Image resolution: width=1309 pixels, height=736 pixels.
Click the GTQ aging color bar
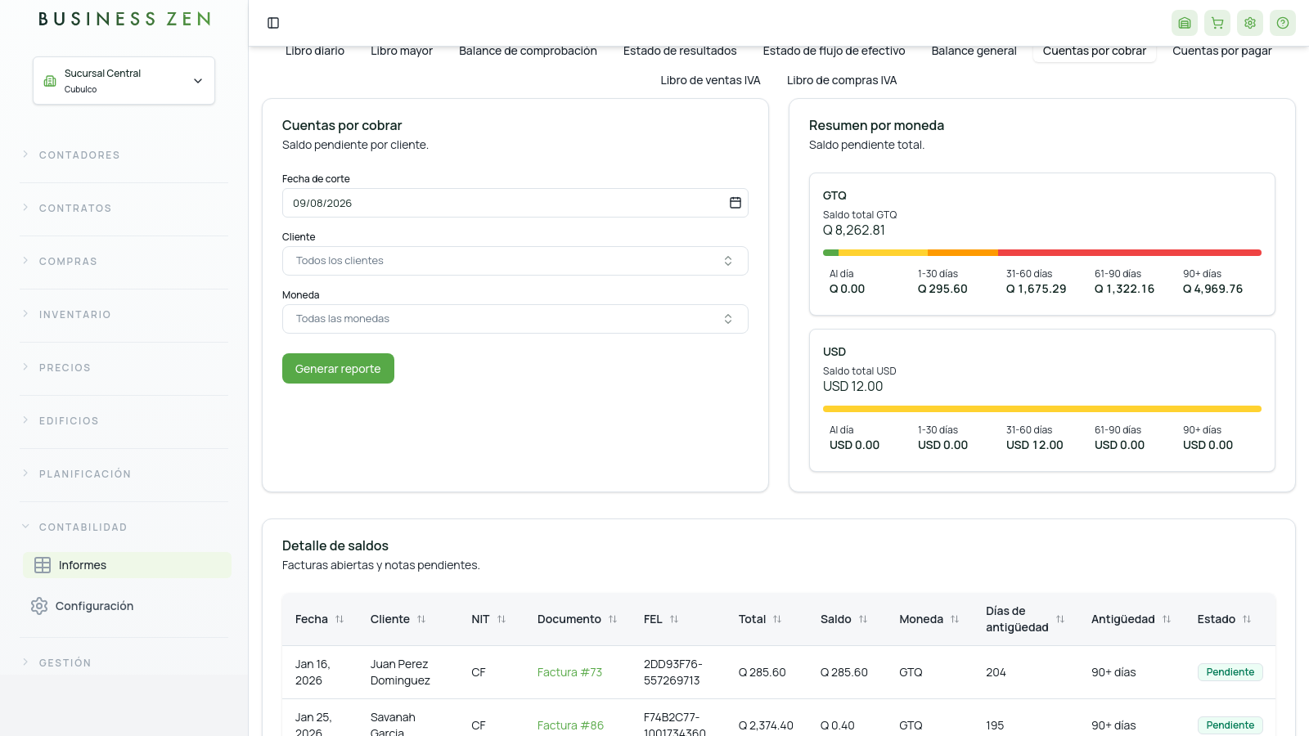(1041, 253)
